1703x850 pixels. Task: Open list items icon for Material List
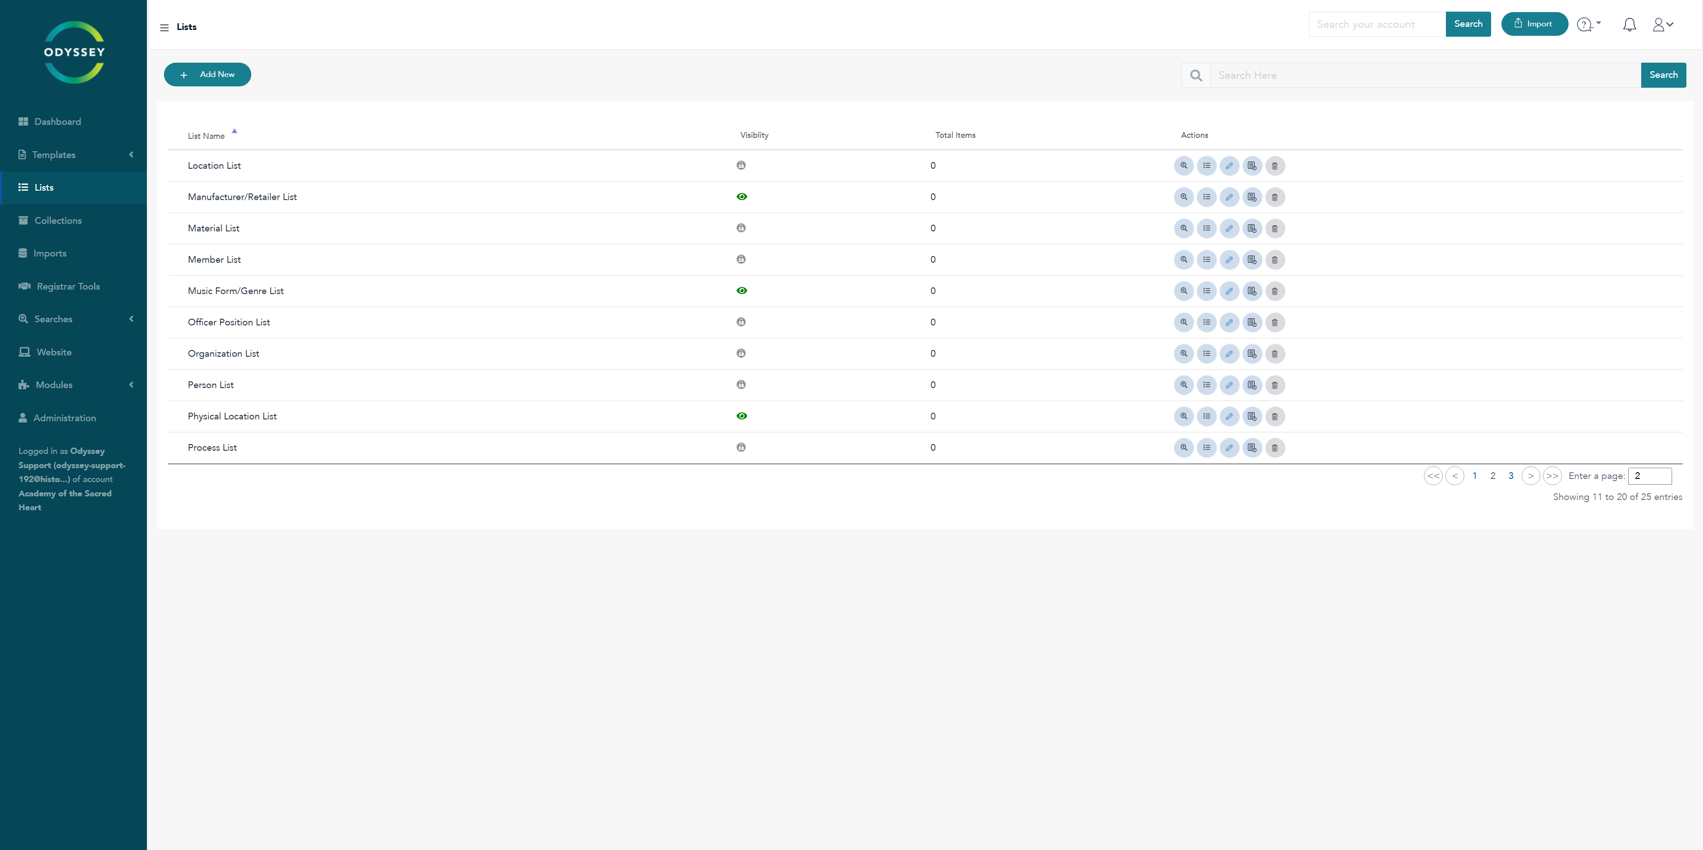[1207, 229]
